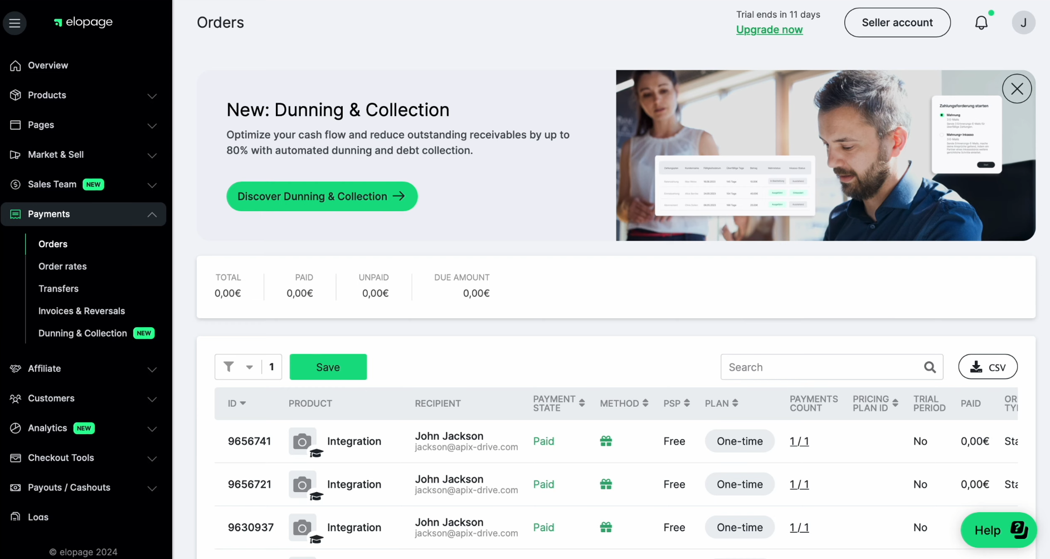This screenshot has height=559, width=1050.
Task: Open the hamburger menu icon
Action: tap(14, 23)
